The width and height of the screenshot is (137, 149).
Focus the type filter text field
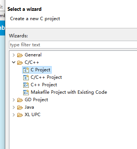(73, 45)
